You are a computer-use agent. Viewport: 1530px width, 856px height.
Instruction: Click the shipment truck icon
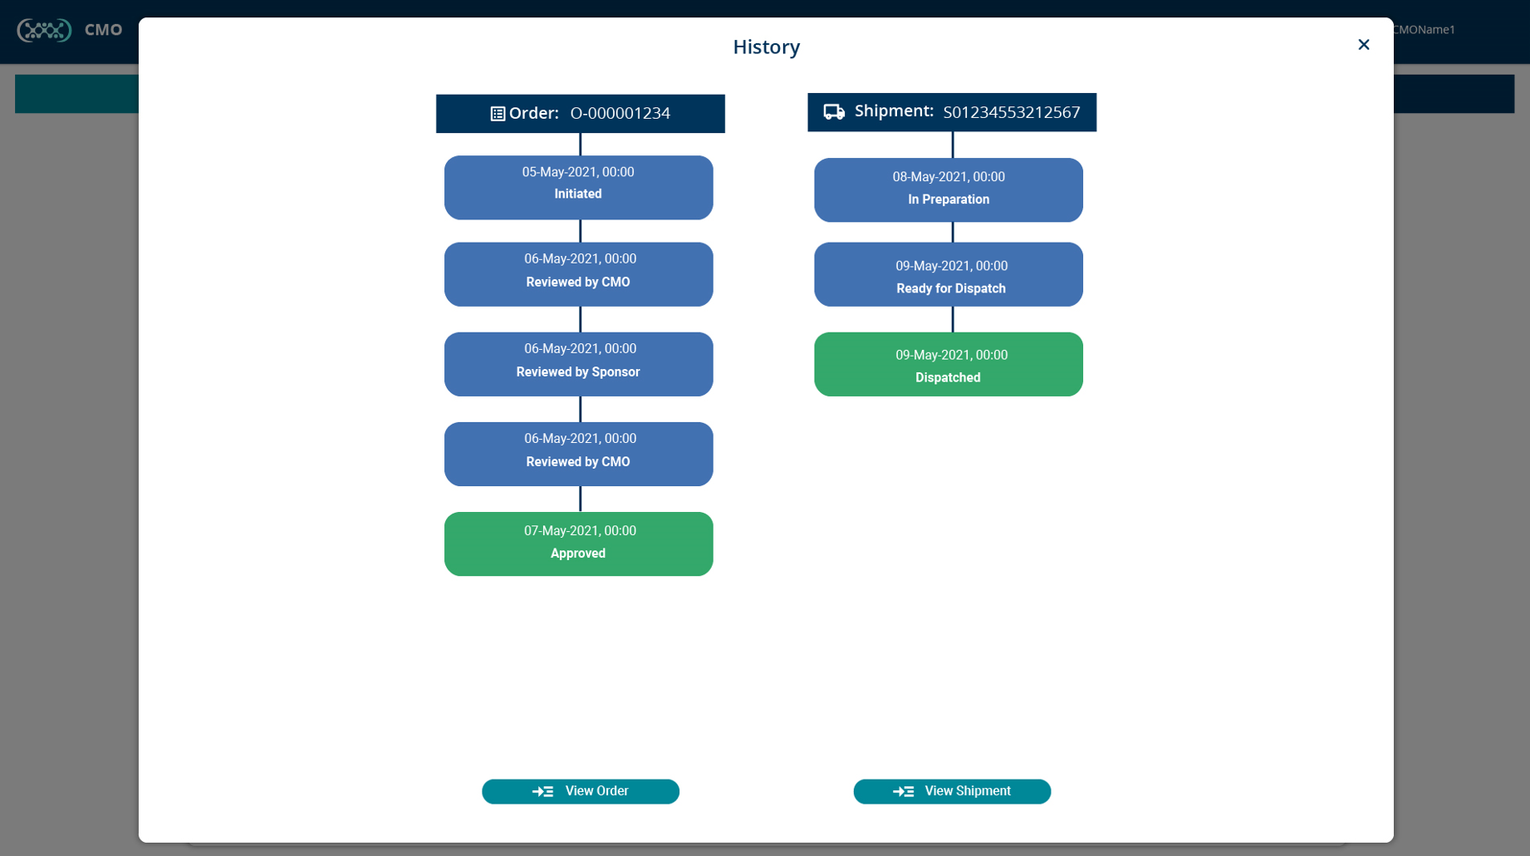(x=834, y=112)
